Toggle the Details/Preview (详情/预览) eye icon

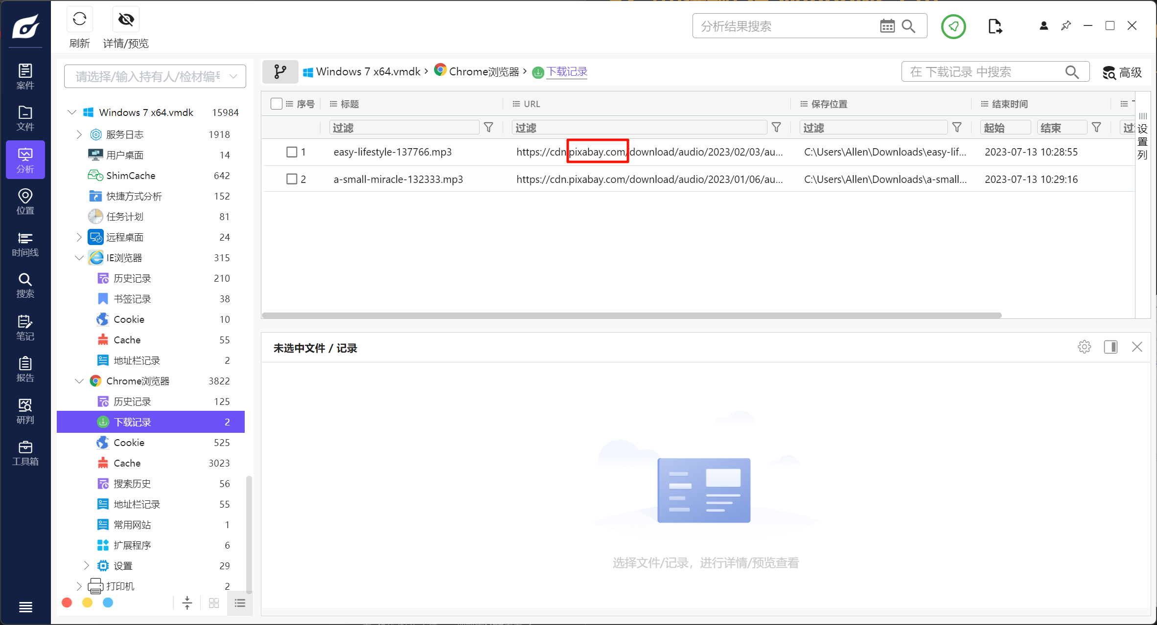[x=126, y=20]
